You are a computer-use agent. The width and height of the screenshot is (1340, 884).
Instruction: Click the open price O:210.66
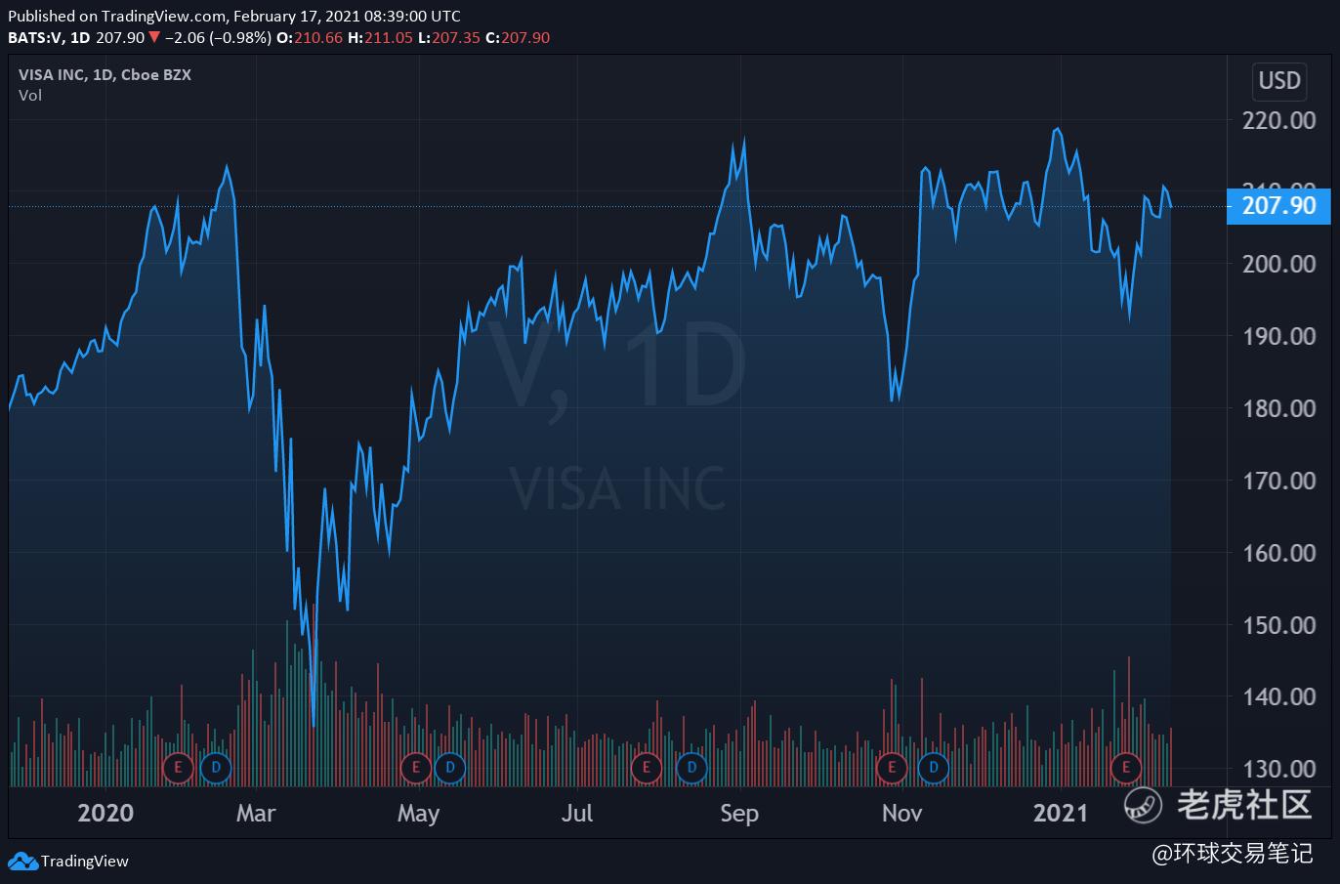click(310, 38)
